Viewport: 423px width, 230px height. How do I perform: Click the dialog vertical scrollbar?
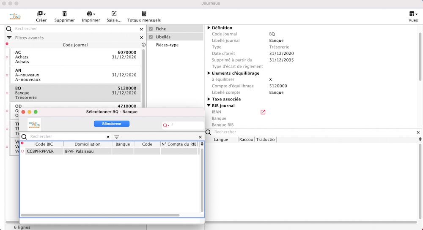pos(202,180)
